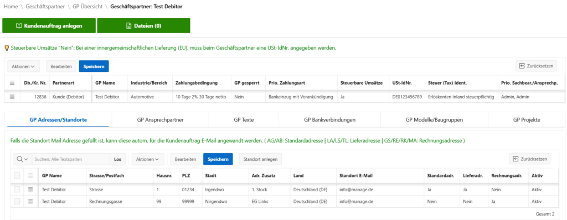
Task: Select cell 'DE0123456789'
Action: [407, 97]
